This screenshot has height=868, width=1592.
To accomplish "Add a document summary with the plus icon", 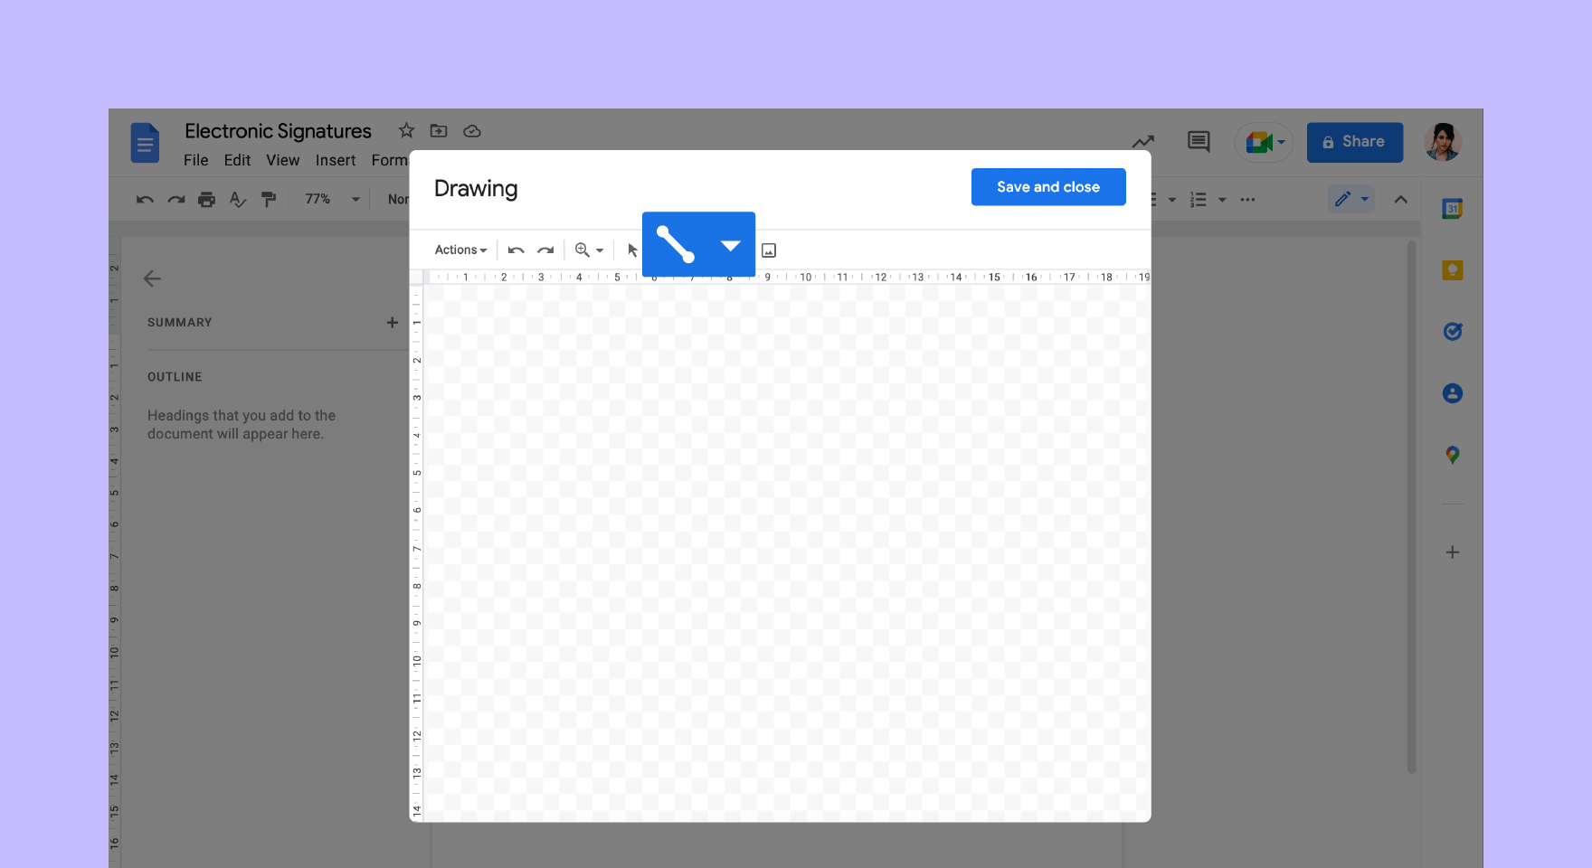I will click(x=392, y=322).
